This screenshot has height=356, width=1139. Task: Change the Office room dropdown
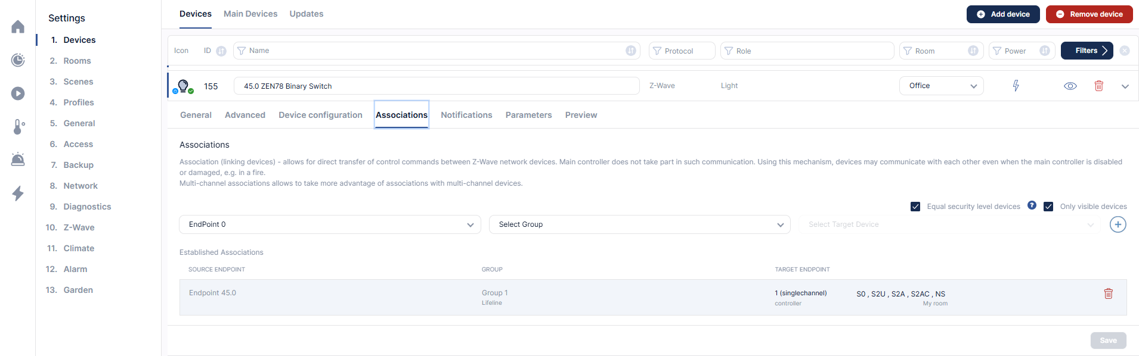[x=941, y=86]
